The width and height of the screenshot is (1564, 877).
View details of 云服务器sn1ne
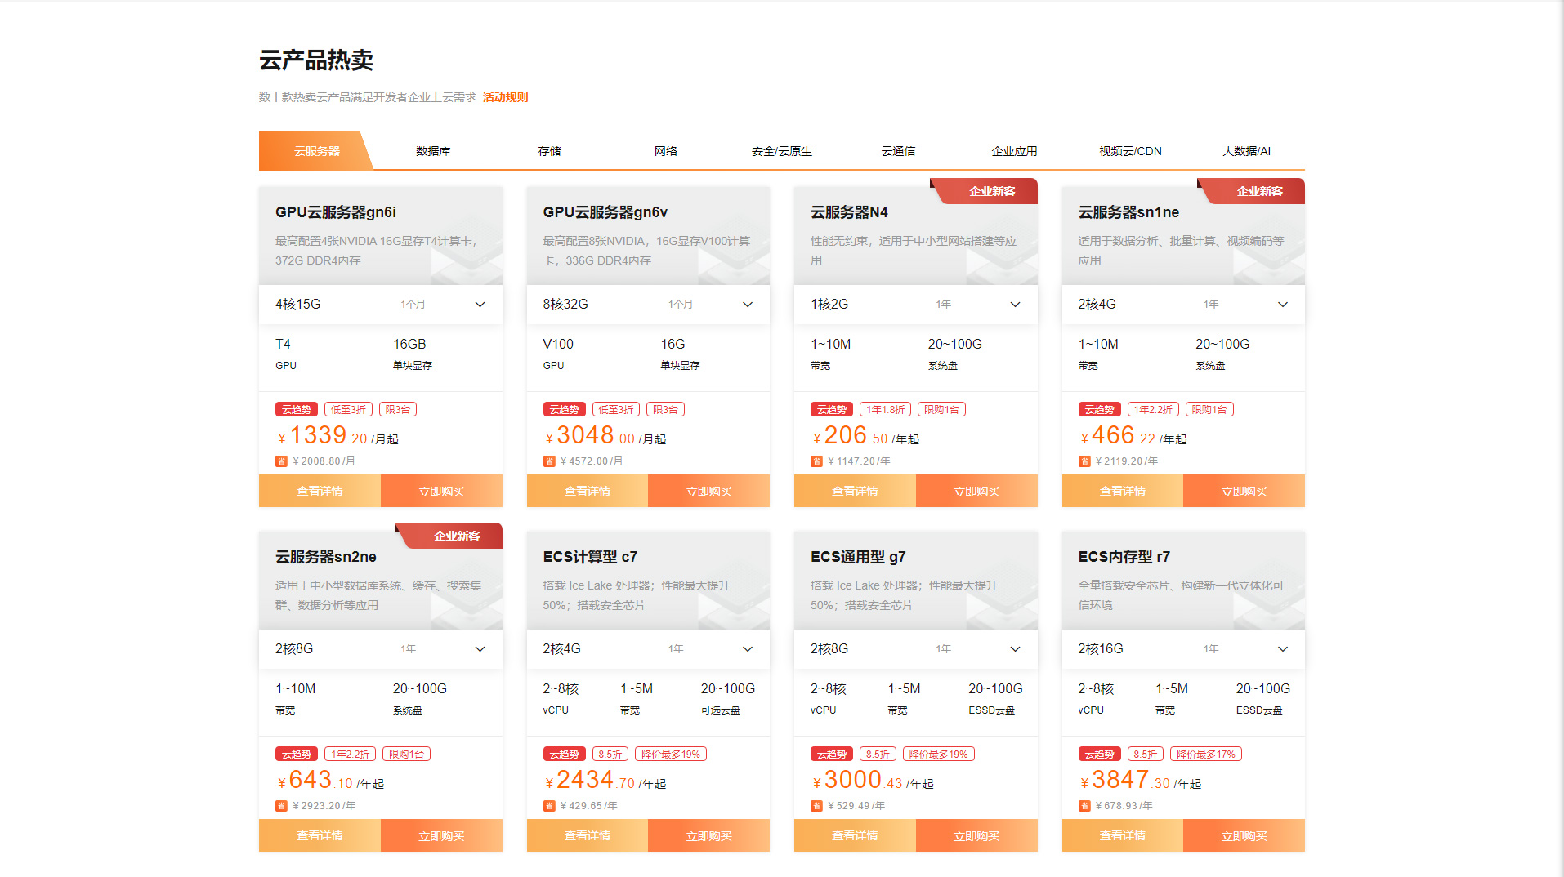1123,491
